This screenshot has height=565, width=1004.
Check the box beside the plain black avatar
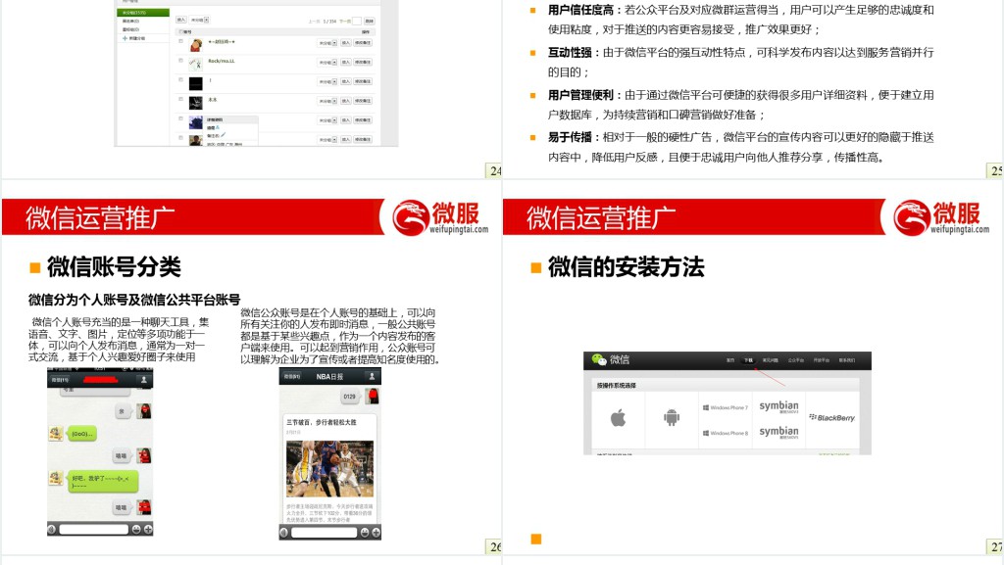click(x=180, y=80)
